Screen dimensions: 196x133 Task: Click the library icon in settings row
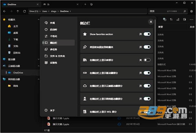[85, 60]
